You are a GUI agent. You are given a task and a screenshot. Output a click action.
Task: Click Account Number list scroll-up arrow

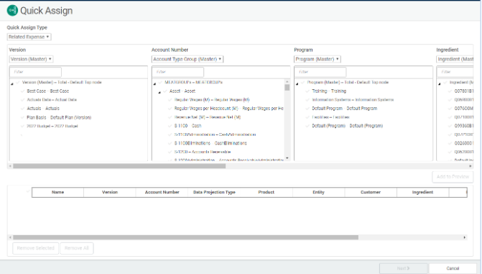tap(287, 81)
